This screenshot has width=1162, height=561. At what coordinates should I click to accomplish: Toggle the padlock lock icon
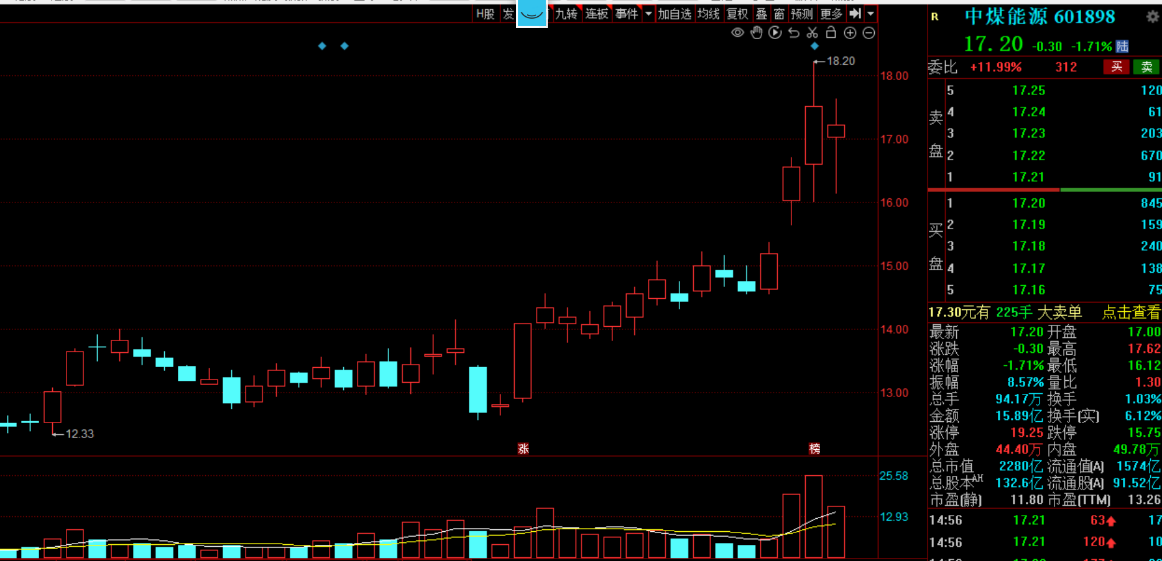click(x=831, y=32)
